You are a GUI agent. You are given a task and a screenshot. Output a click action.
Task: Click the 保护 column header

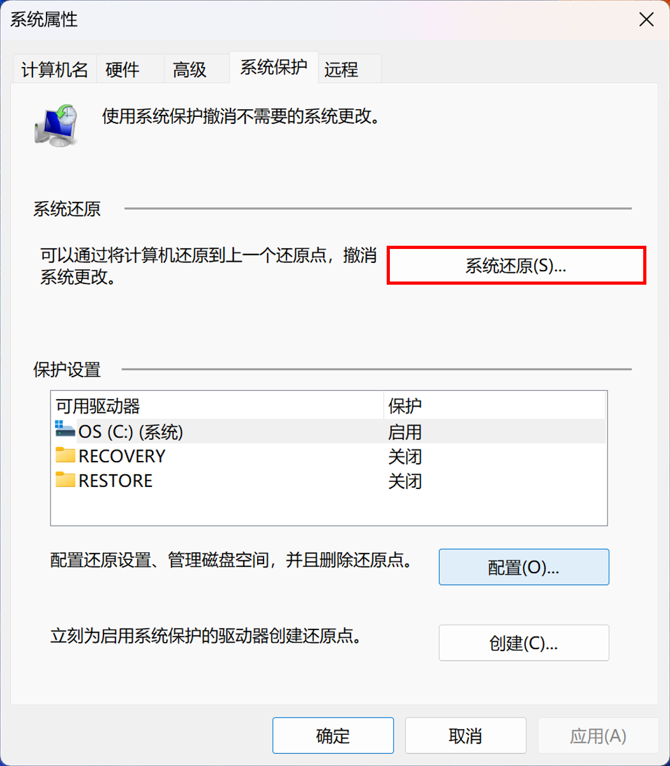[405, 406]
